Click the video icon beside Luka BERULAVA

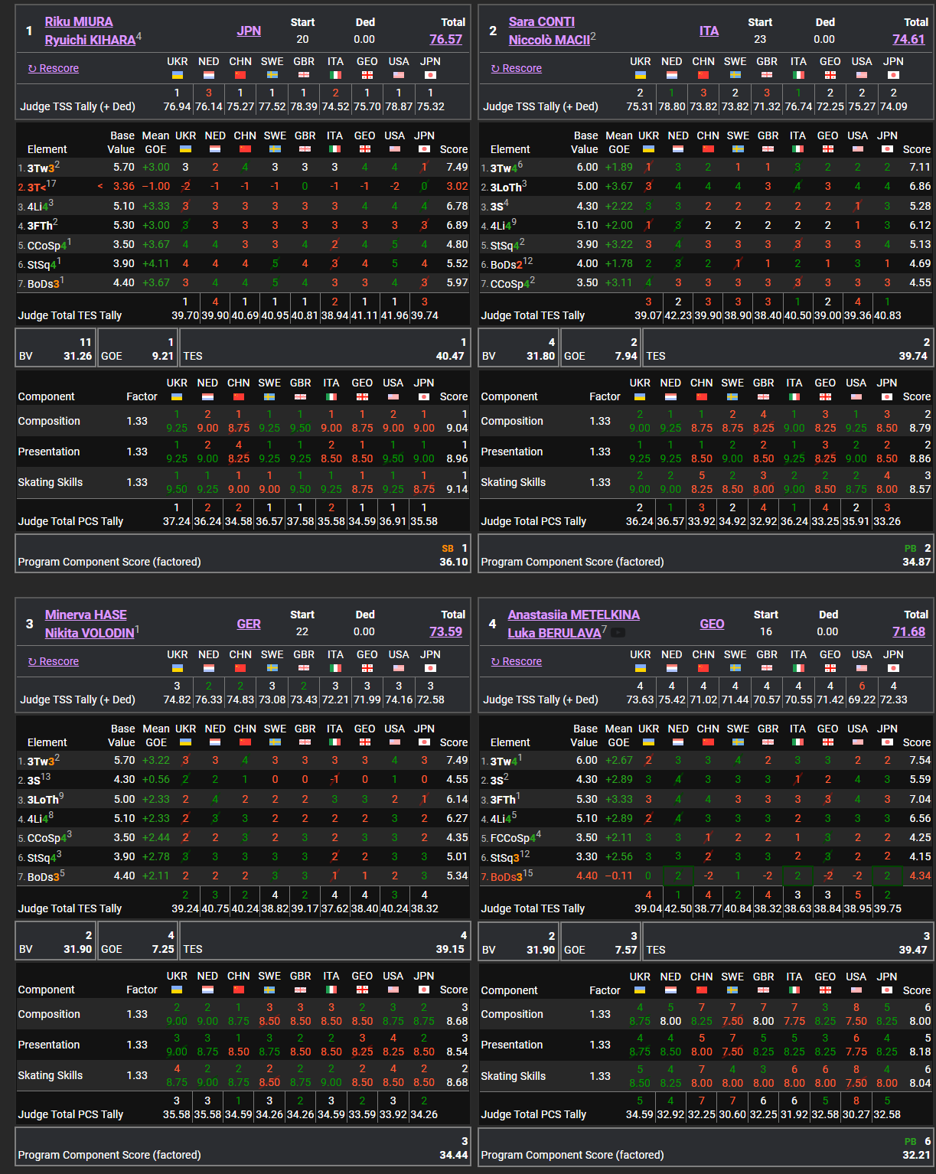point(618,633)
